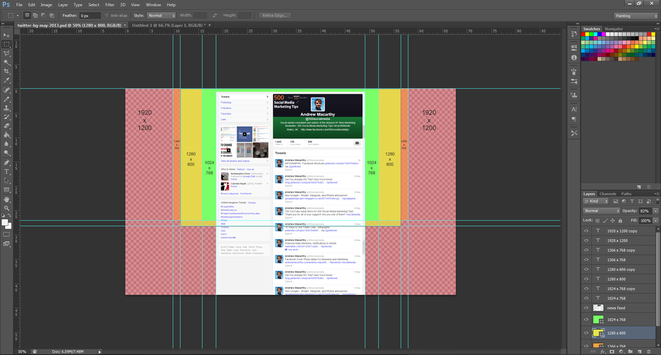Select the History Brush tool
The image size is (661, 355).
click(7, 117)
